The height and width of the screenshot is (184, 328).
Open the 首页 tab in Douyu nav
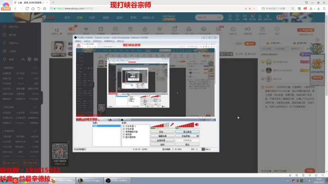67,18
